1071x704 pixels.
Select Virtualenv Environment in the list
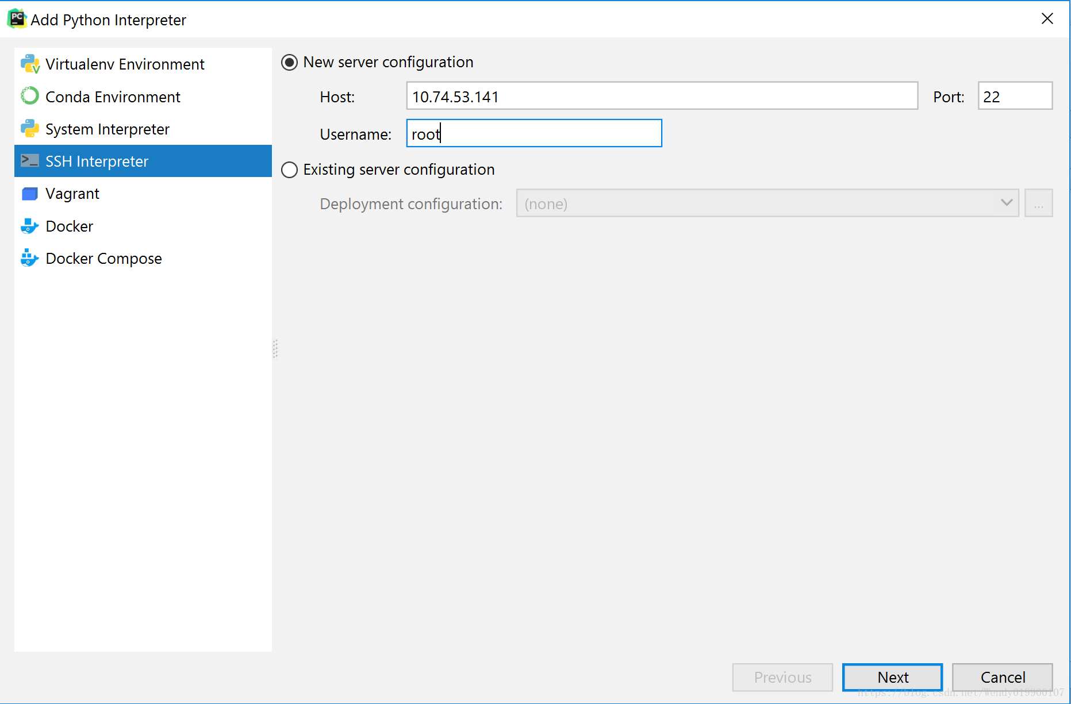coord(143,64)
